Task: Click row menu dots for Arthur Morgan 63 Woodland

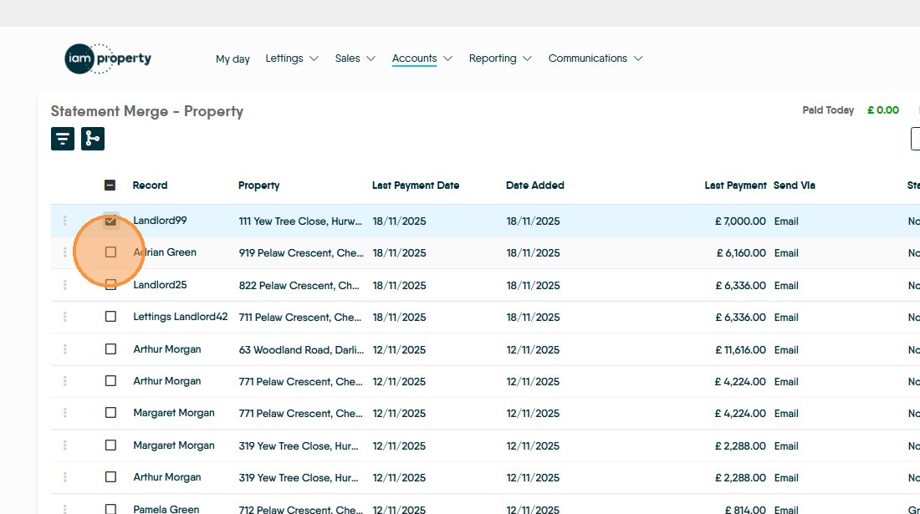Action: pos(65,349)
